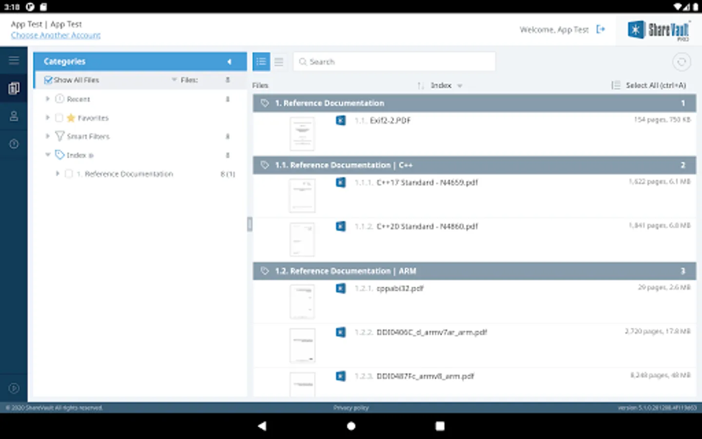
Task: Collapse the Index tree node
Action: coord(48,155)
